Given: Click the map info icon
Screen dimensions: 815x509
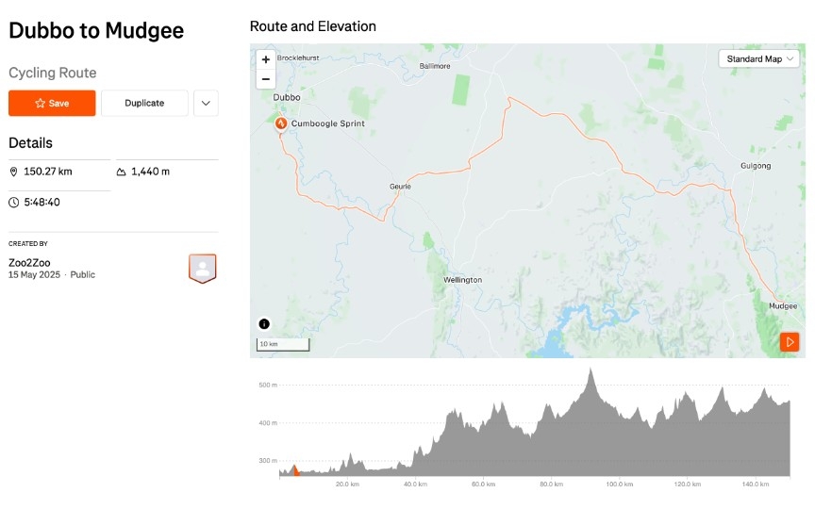Looking at the screenshot, I should tap(264, 323).
